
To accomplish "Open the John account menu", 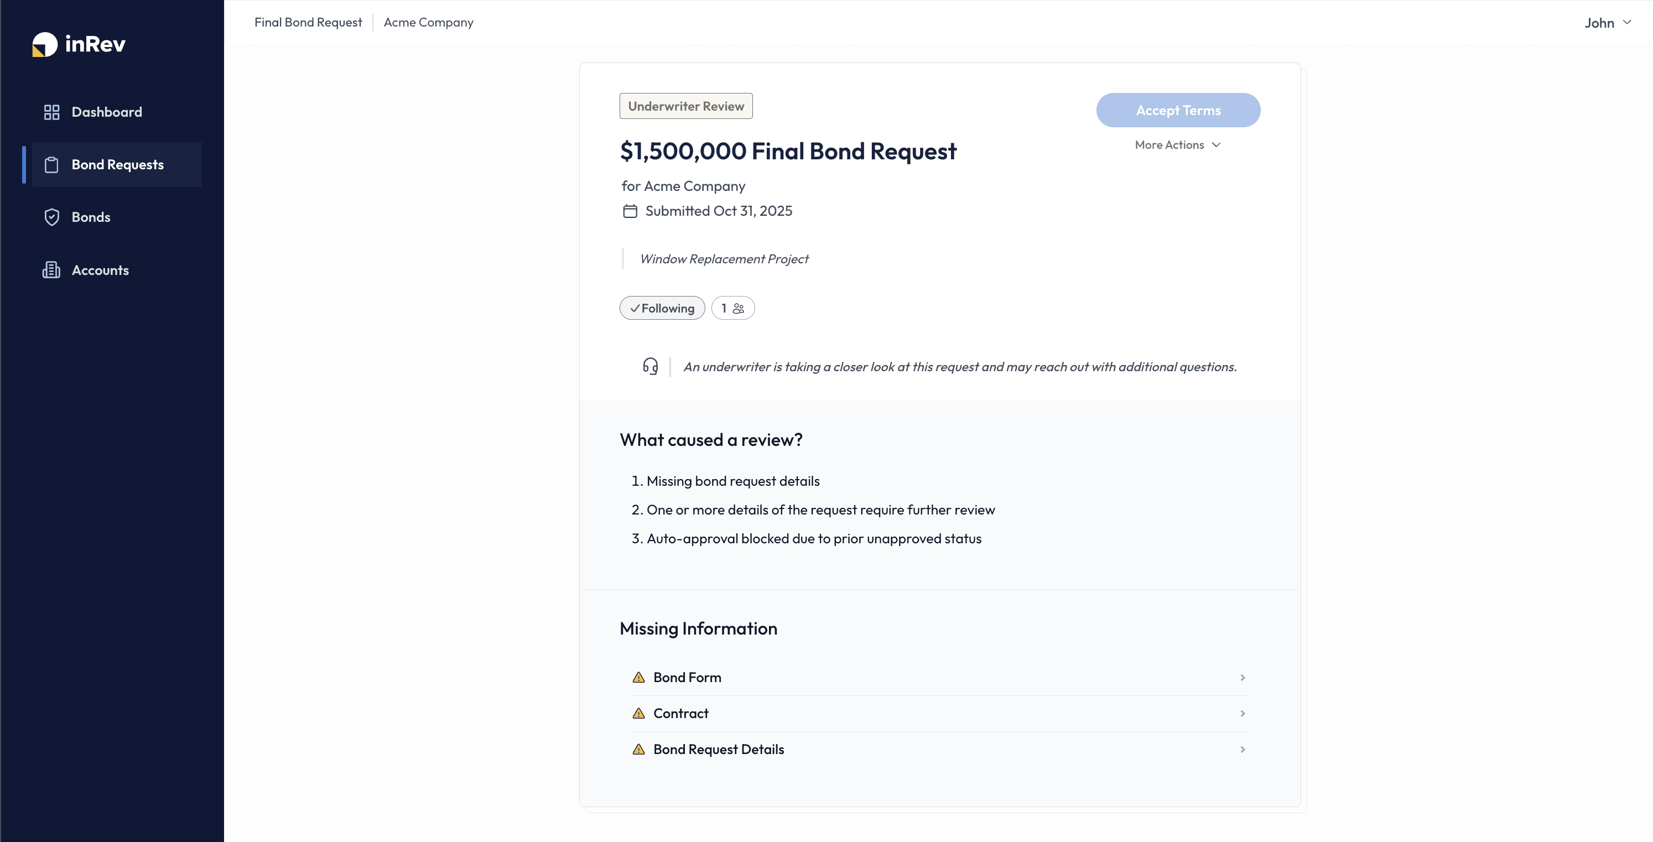I will point(1605,22).
